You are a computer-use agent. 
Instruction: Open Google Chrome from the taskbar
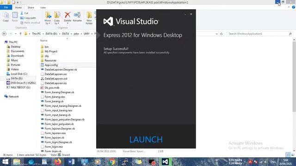click(x=111, y=162)
